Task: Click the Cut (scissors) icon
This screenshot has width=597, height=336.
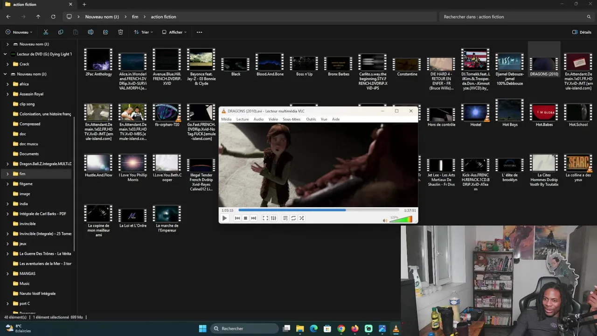Action: (46, 32)
